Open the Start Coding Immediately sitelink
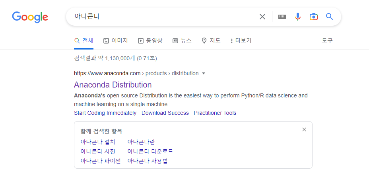 [105, 113]
